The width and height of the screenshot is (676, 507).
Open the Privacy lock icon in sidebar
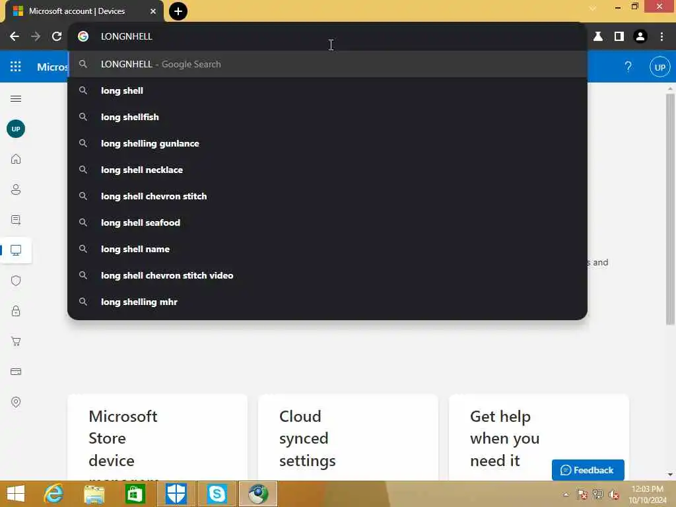click(x=16, y=311)
